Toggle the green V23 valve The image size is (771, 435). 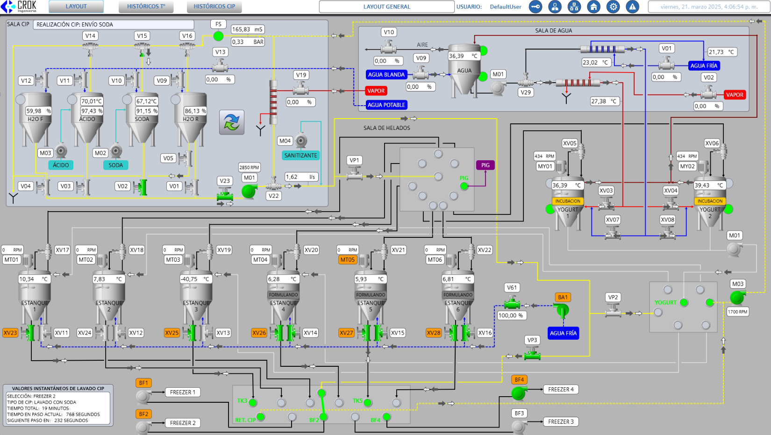point(225,194)
